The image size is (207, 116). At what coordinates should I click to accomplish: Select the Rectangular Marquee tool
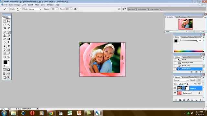pyautogui.click(x=5, y=22)
